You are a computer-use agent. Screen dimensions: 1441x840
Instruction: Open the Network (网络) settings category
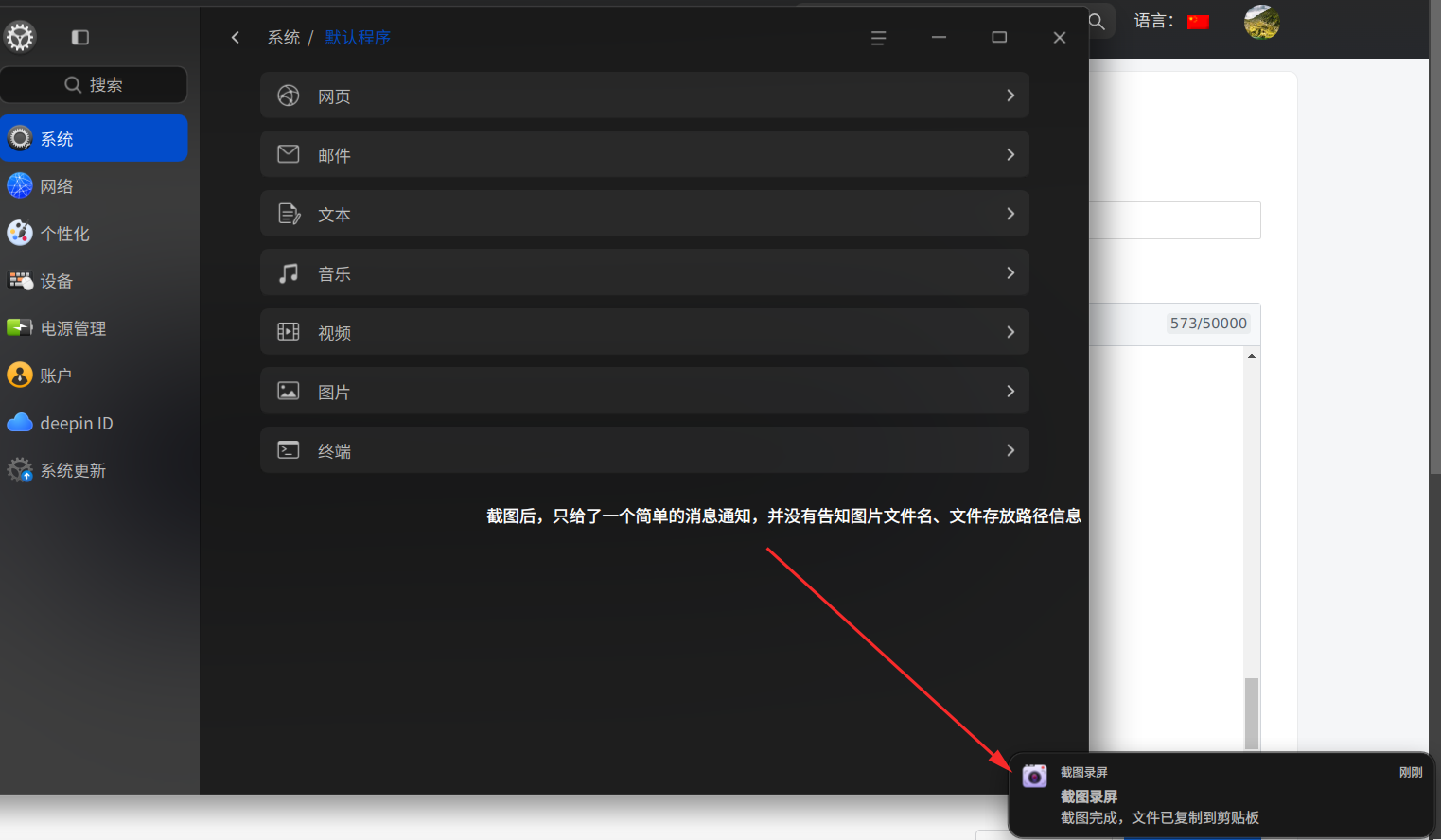94,186
